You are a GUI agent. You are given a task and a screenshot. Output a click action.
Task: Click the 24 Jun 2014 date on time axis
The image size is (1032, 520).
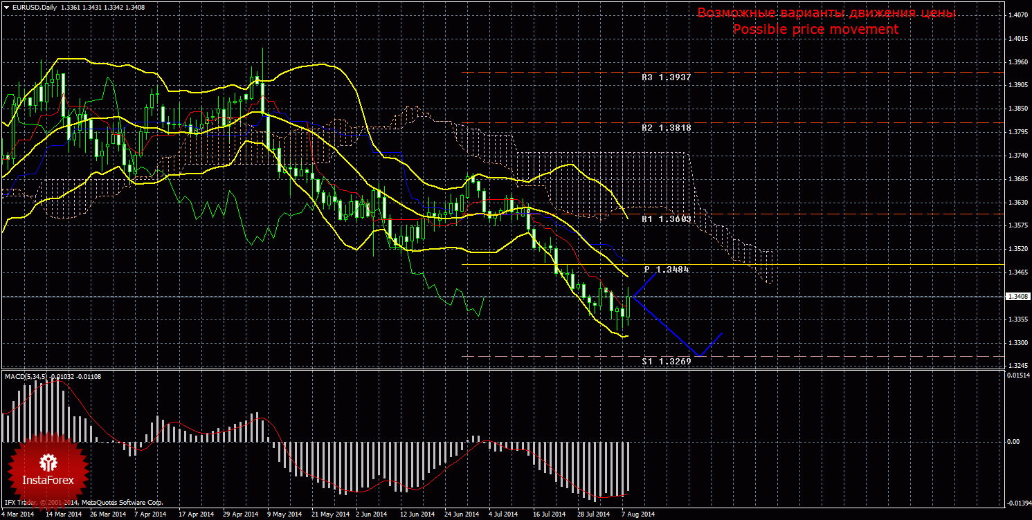(x=462, y=514)
